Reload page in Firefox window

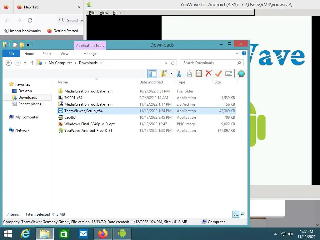tap(30, 20)
